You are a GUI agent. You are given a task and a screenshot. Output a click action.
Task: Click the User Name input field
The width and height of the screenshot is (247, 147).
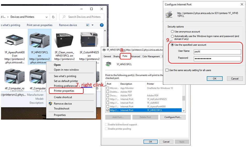pos(217,51)
